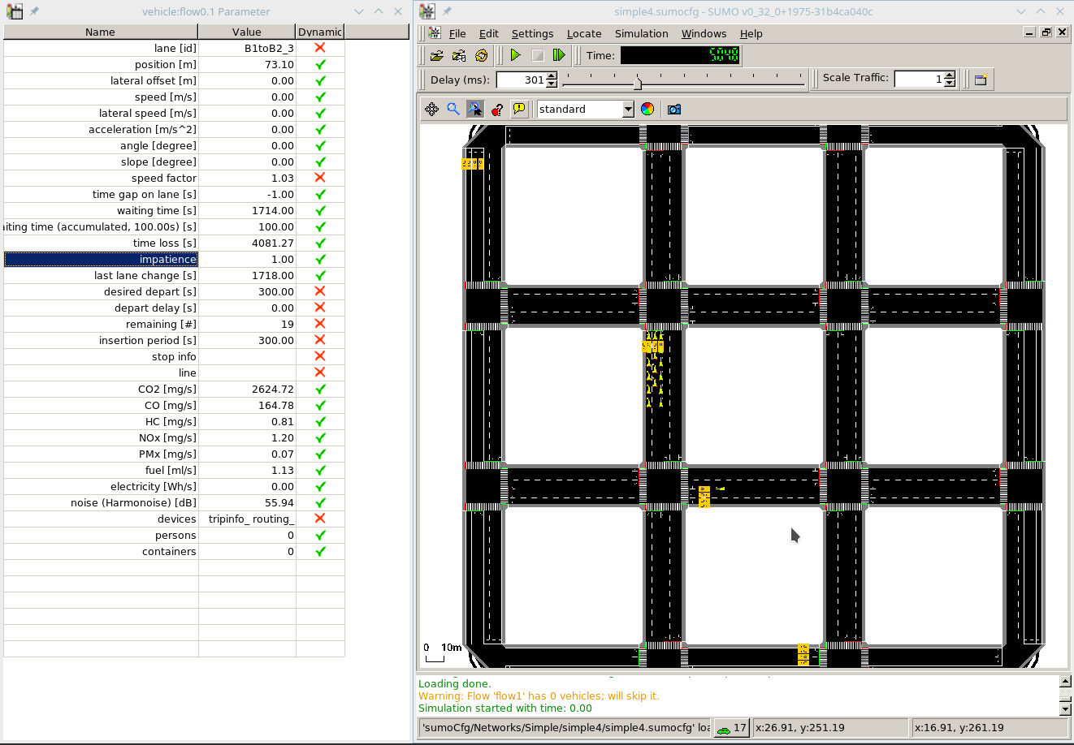The height and width of the screenshot is (745, 1074).
Task: Click the delay slider handle
Action: point(638,82)
